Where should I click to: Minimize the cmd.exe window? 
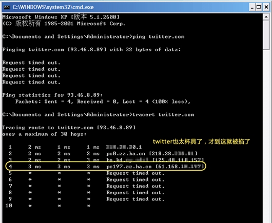(252, 7)
